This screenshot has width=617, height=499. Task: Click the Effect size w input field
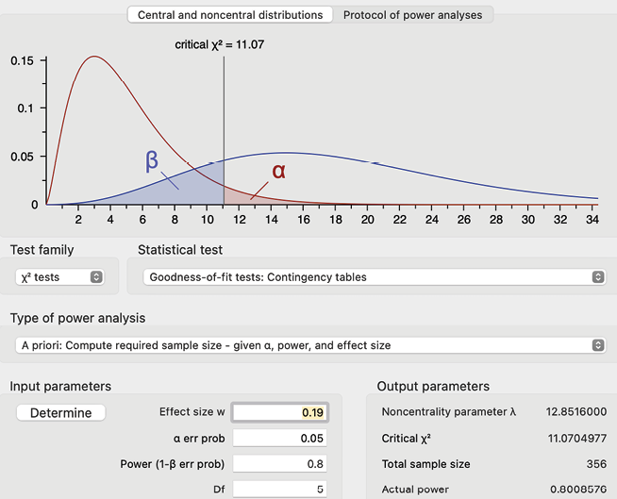280,412
